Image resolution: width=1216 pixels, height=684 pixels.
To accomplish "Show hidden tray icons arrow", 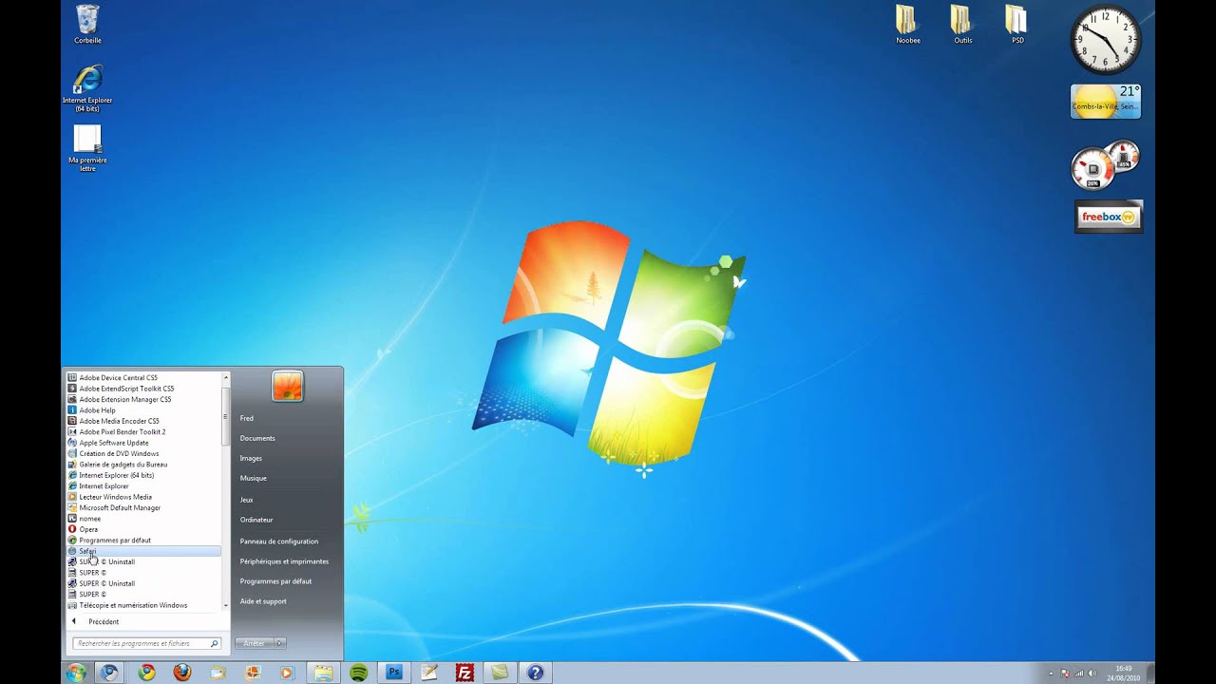I will point(1051,674).
